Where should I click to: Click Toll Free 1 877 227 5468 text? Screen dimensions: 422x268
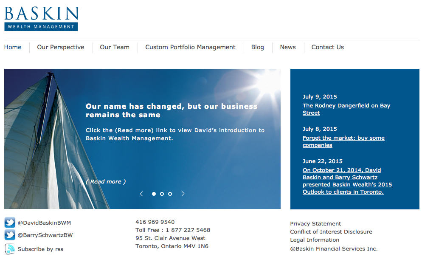(x=173, y=230)
